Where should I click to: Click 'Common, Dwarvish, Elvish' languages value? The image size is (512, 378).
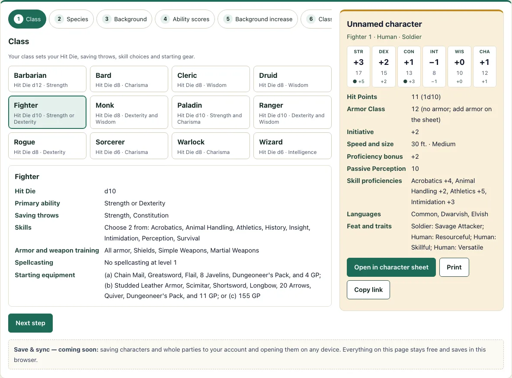[450, 214]
